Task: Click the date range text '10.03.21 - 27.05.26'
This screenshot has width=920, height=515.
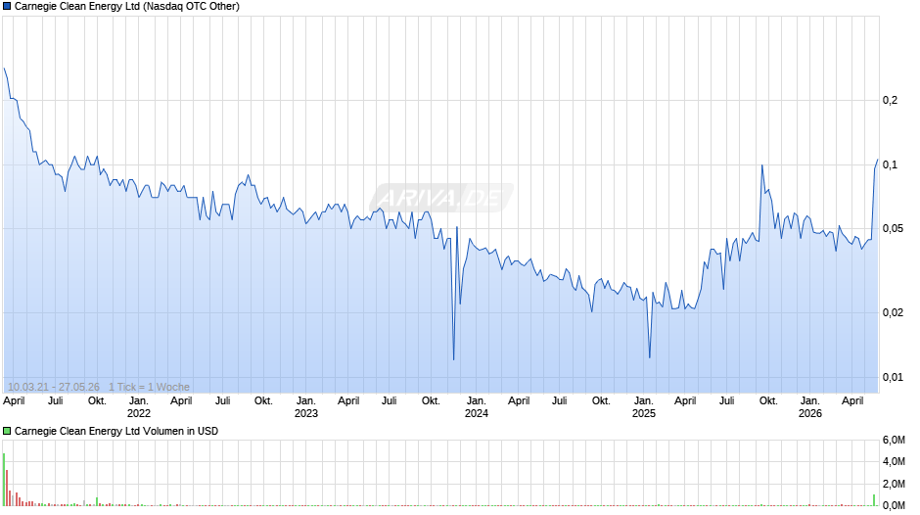Action: click(54, 387)
